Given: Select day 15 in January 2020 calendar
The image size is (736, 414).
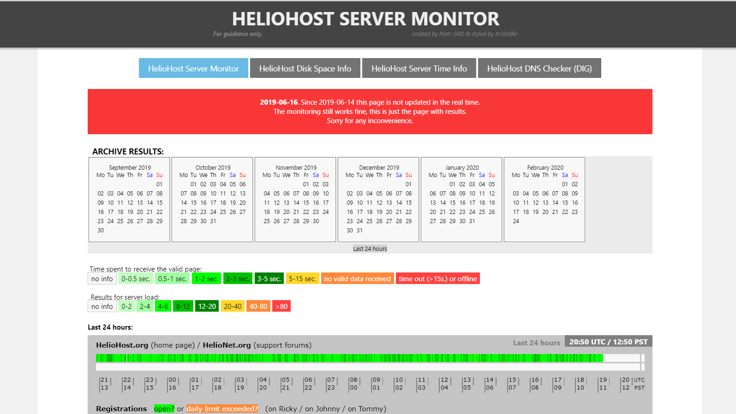Looking at the screenshot, I should 453,202.
